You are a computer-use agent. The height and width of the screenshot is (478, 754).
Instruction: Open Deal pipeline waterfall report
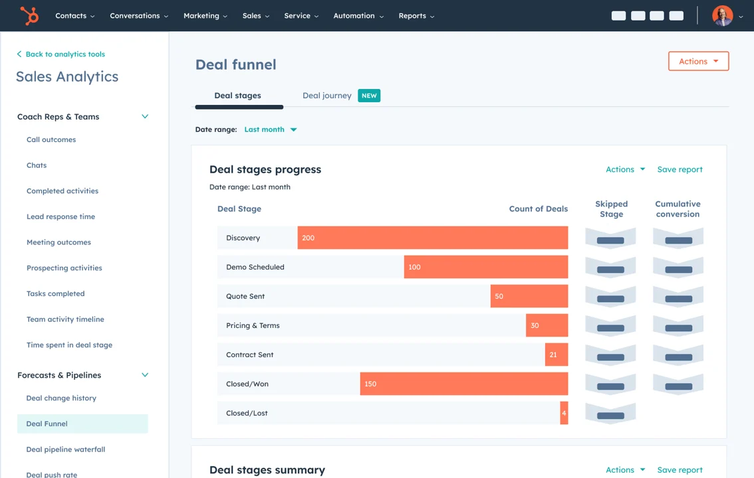point(66,449)
